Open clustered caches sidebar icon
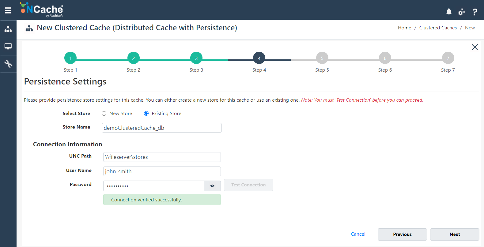Viewport: 484px width, 247px height. point(8,29)
